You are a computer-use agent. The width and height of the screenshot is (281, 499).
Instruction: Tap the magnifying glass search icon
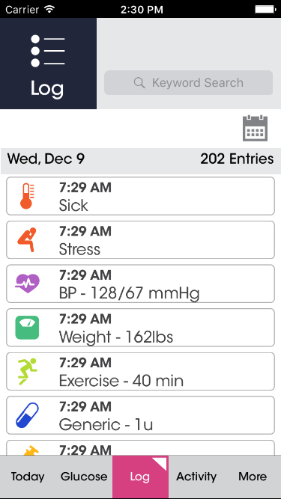pos(139,83)
